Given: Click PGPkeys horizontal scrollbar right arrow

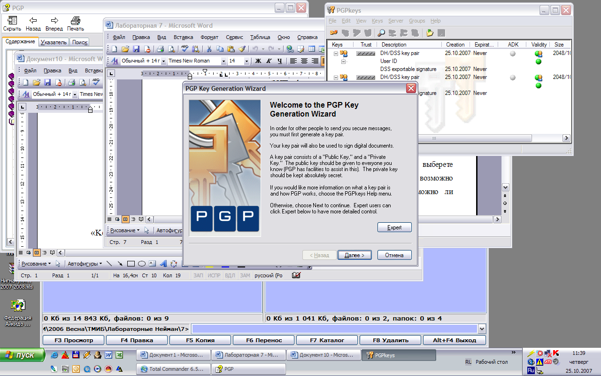Looking at the screenshot, I should point(567,138).
